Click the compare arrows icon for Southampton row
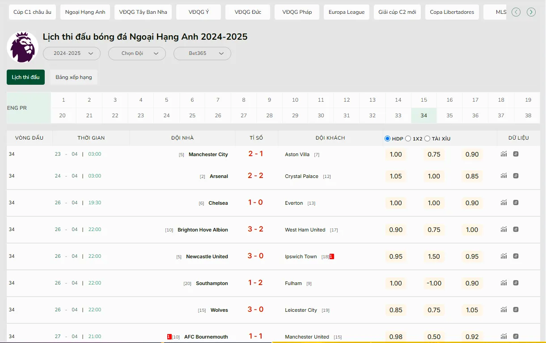 pos(516,283)
